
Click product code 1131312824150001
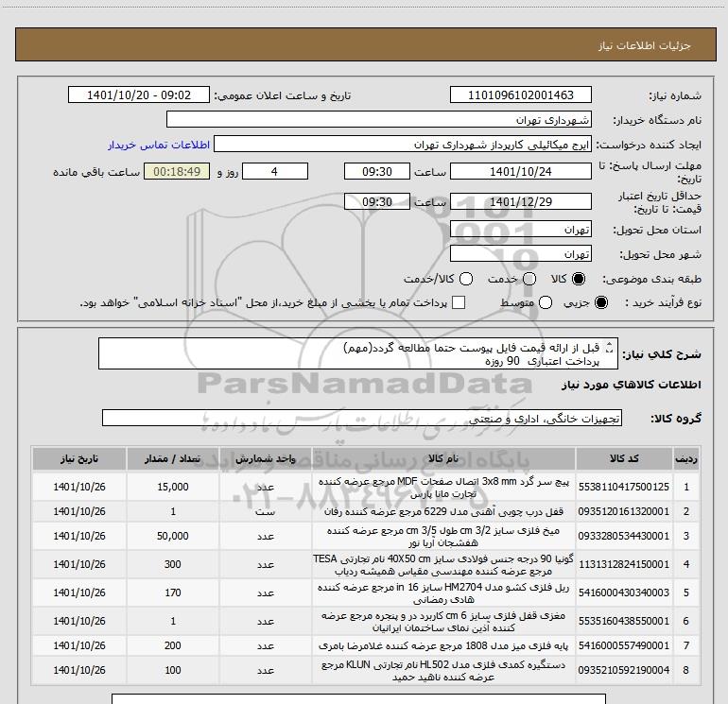(x=624, y=564)
